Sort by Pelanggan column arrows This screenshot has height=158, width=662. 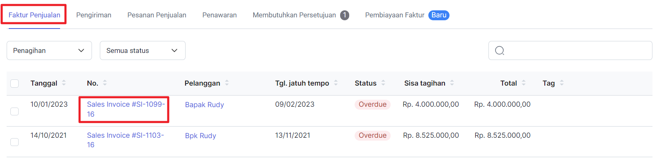(x=227, y=83)
